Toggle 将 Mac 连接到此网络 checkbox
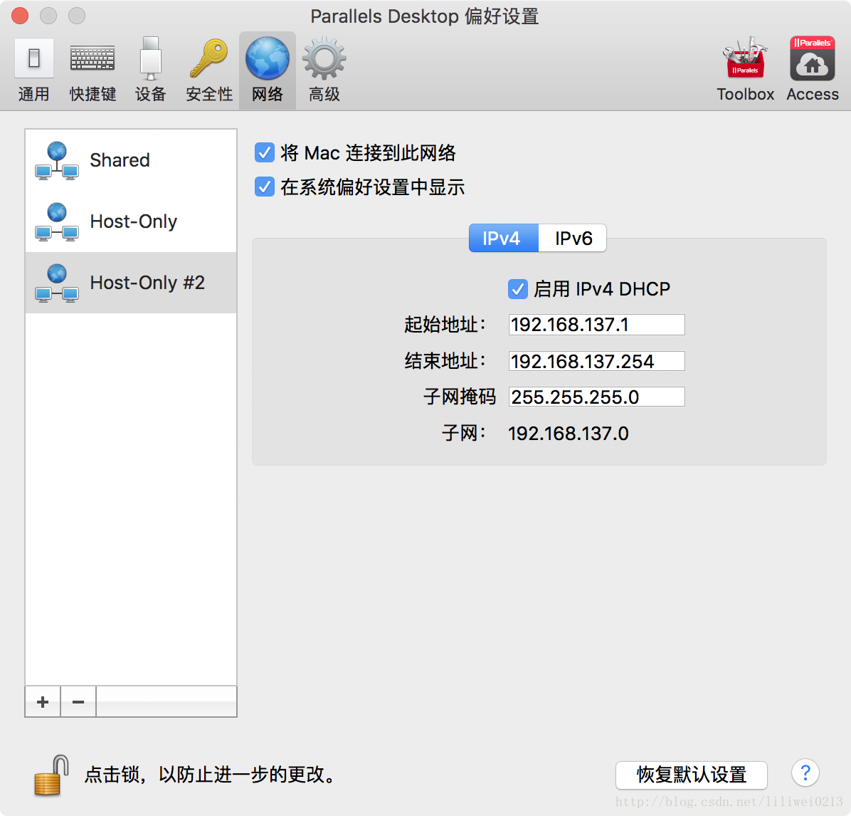 (x=264, y=152)
